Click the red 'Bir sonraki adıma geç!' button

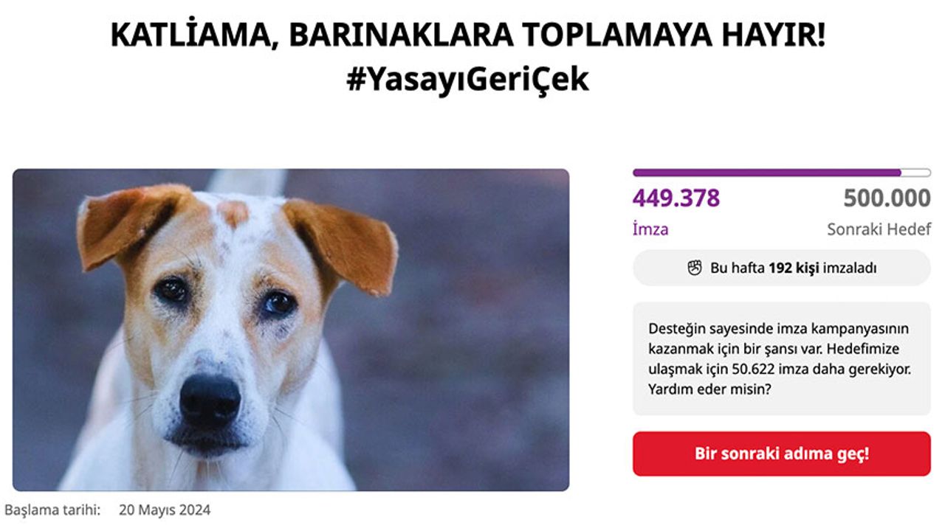click(782, 454)
